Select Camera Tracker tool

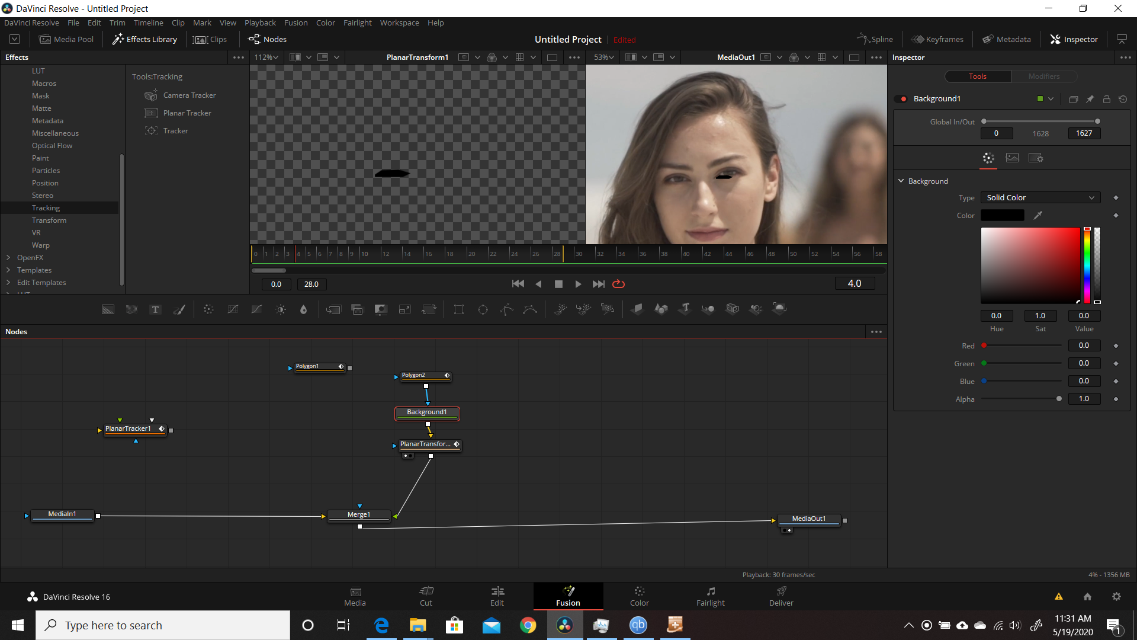click(x=189, y=95)
